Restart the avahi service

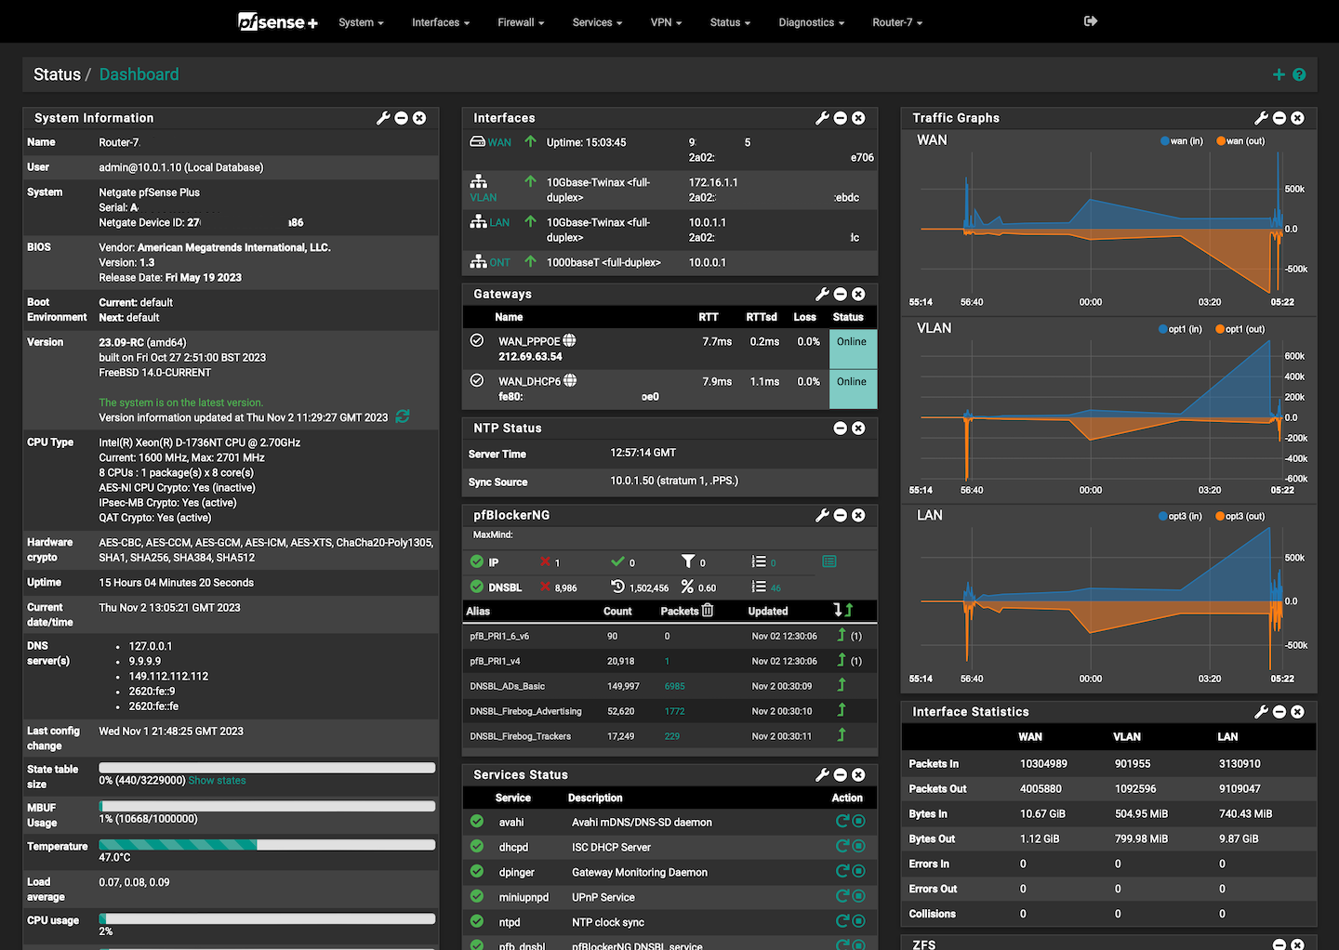click(842, 821)
